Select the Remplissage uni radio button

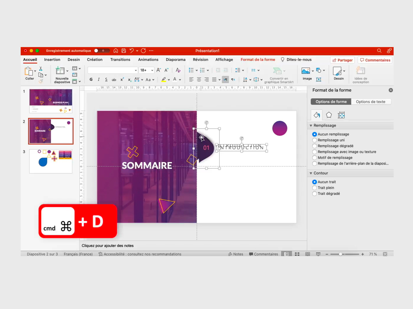click(x=315, y=140)
